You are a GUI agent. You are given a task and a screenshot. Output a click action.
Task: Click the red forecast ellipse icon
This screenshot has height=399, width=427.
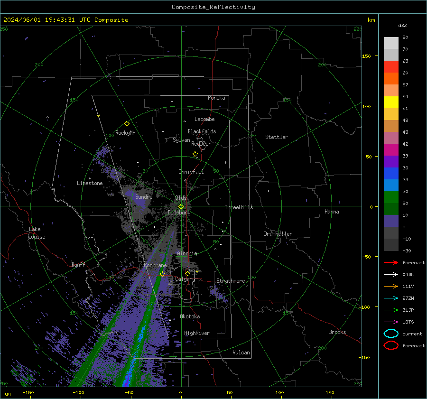coord(391,345)
